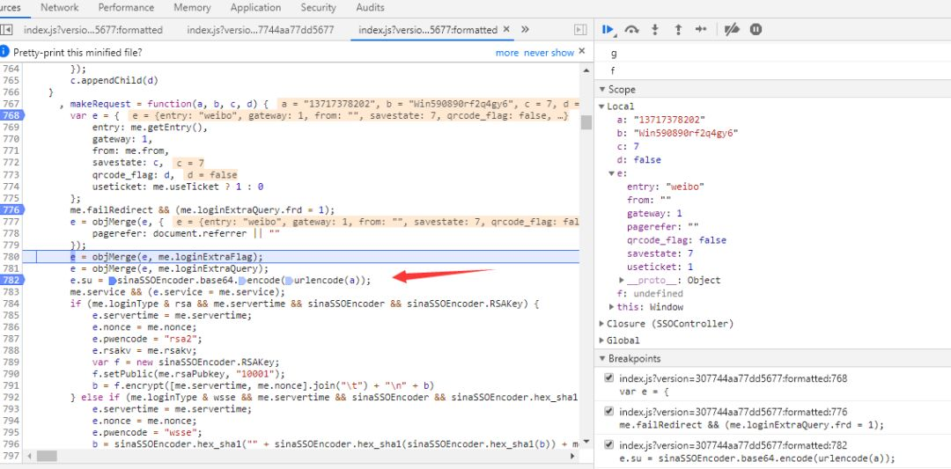Show more tabs chevron in editor
Image resolution: width=951 pixels, height=469 pixels.
(x=525, y=29)
